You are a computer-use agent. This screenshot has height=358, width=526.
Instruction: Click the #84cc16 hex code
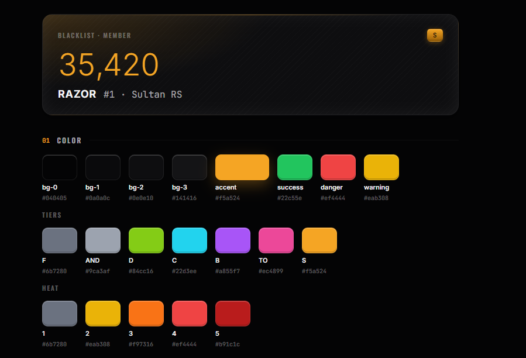click(141, 271)
